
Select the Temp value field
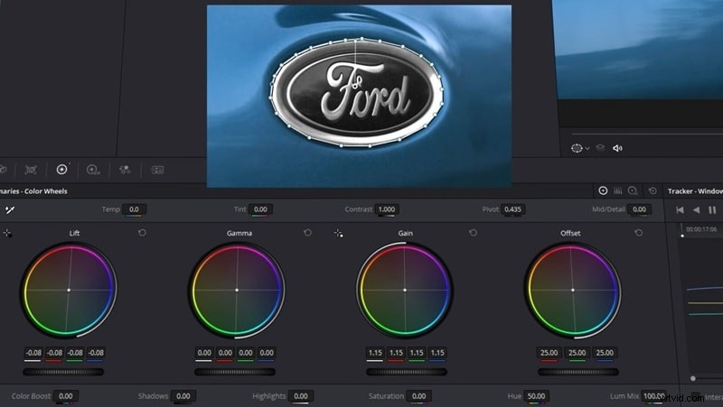pos(134,209)
